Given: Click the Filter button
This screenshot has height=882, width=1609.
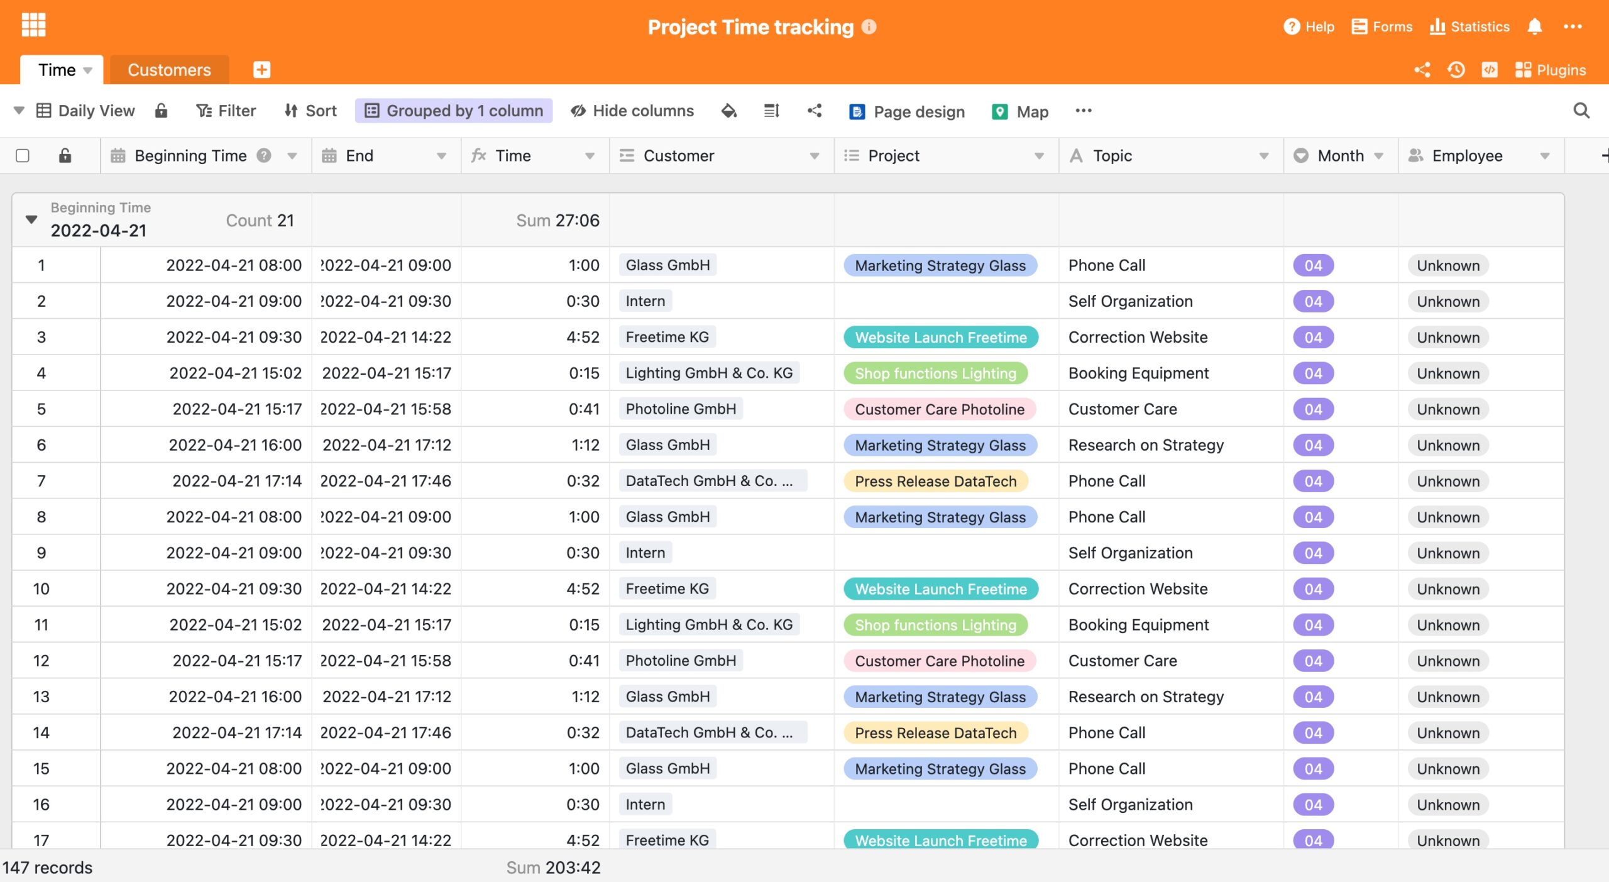Looking at the screenshot, I should [226, 111].
